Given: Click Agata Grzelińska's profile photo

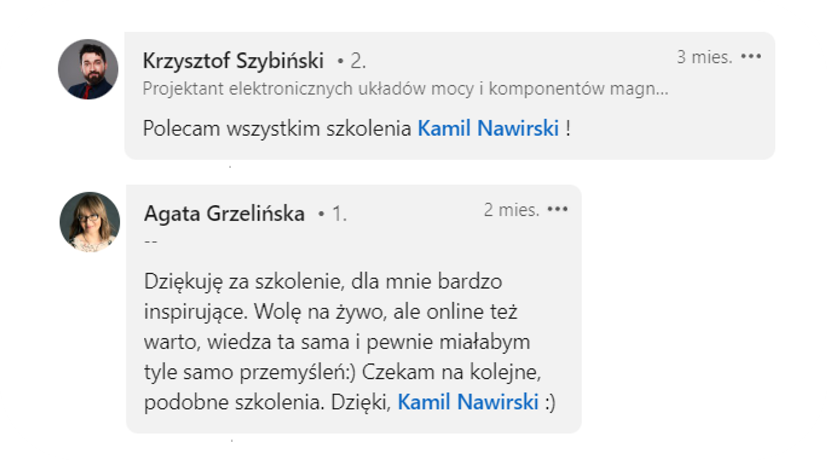Looking at the screenshot, I should [x=90, y=222].
